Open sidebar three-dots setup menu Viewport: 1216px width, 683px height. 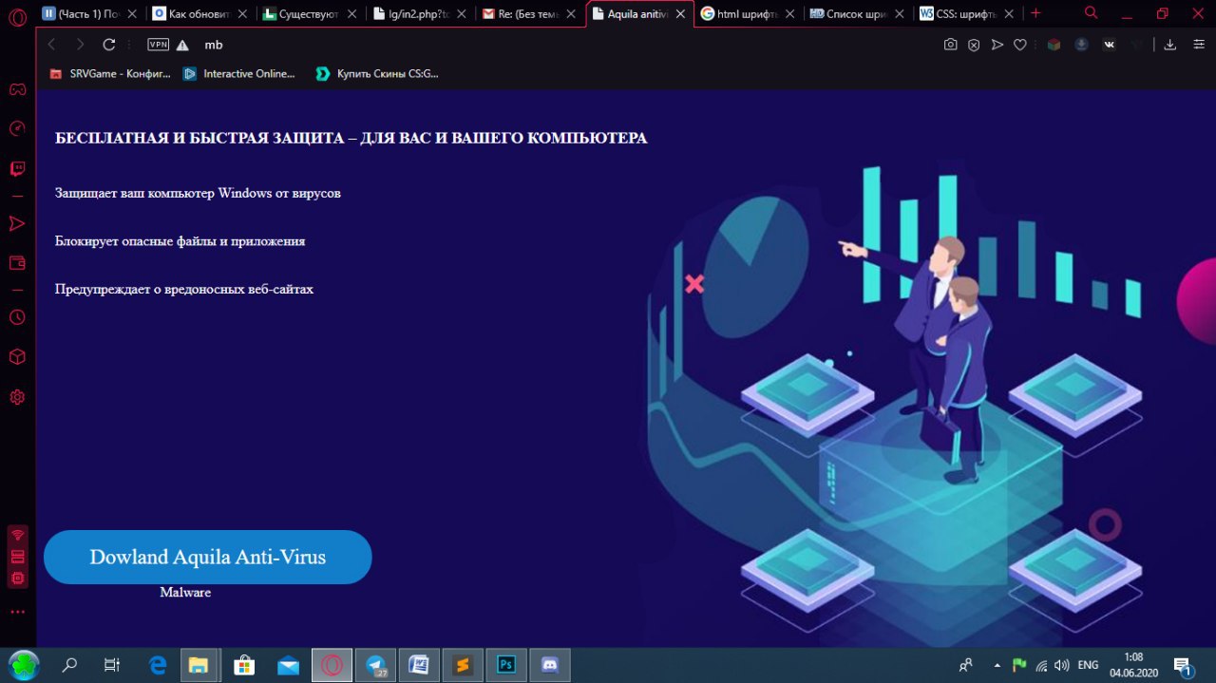pyautogui.click(x=17, y=612)
